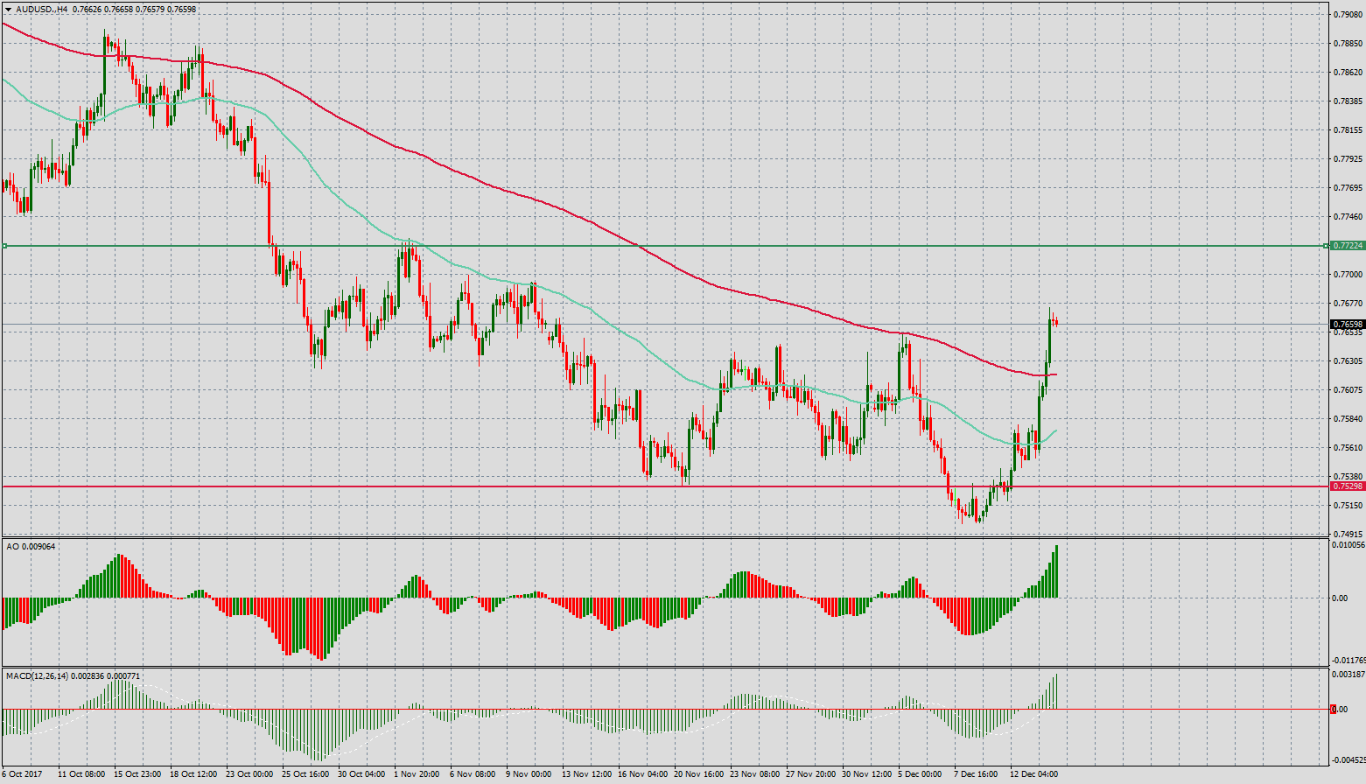Click the latest candlestick on the chart
The image size is (1366, 784).
point(1056,323)
